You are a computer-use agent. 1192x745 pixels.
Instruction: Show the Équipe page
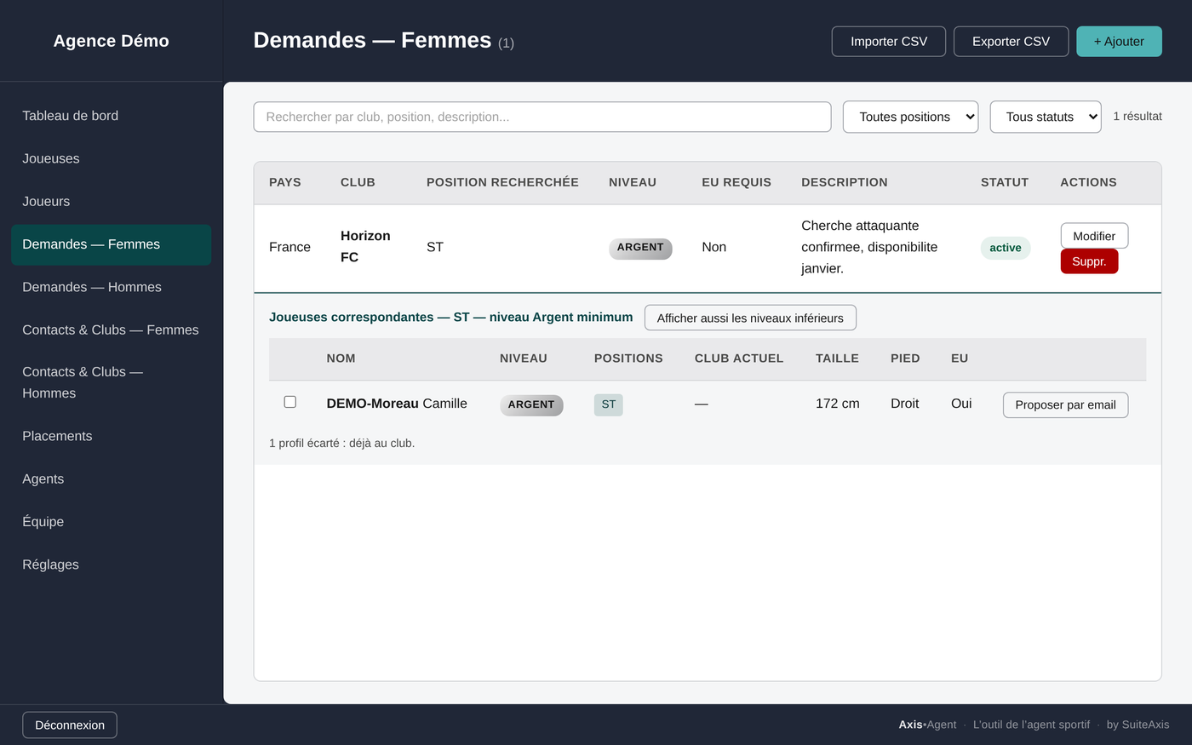click(111, 521)
